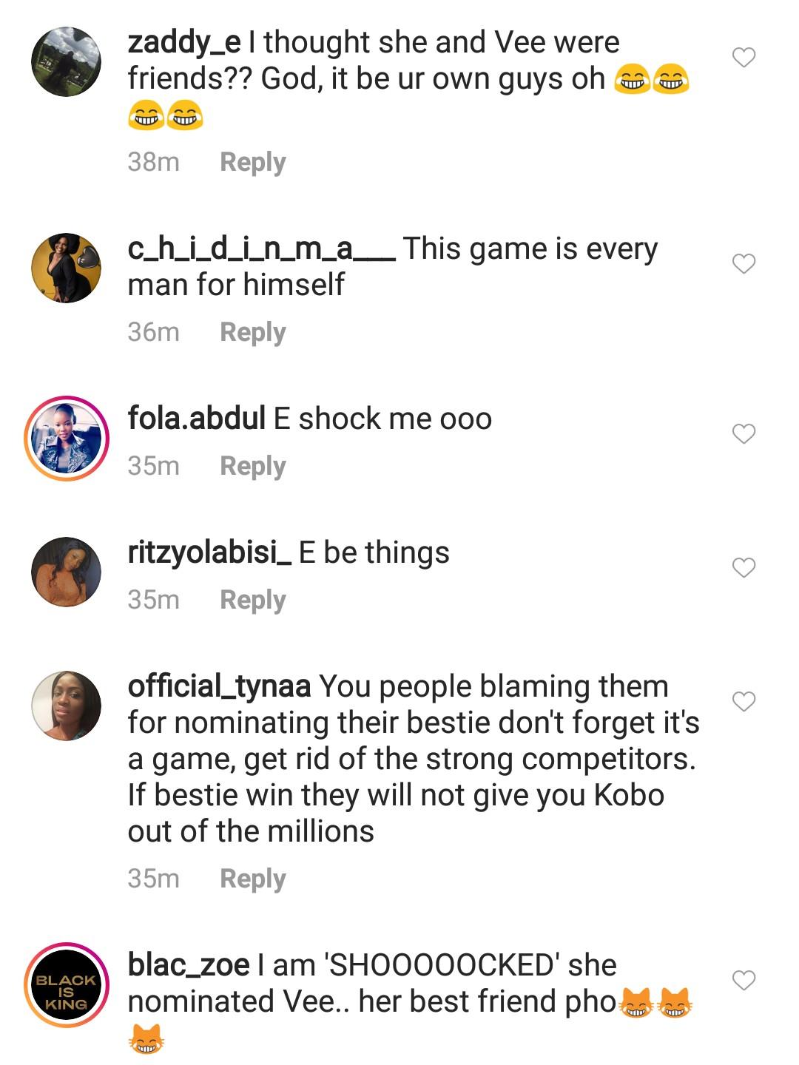Viewport: 799px width, 1065px height.
Task: Open the zaddy_e username link
Action: [x=184, y=42]
